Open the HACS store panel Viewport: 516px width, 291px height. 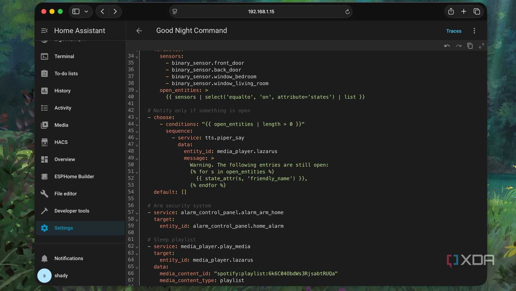pos(80,142)
